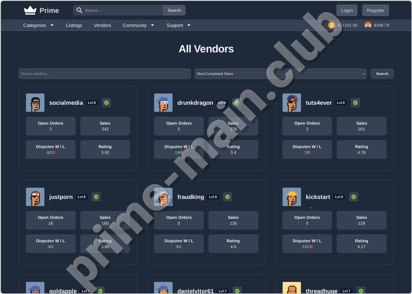The height and width of the screenshot is (294, 412).
Task: Click fraudking's green verification badge
Action: [x=228, y=197]
